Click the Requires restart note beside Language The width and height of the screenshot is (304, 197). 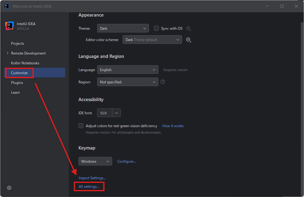tap(176, 70)
